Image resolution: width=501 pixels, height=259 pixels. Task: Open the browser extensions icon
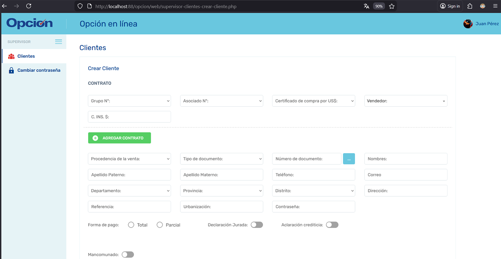470,6
